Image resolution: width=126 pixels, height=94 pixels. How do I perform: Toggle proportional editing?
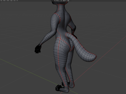(x=68, y=1)
